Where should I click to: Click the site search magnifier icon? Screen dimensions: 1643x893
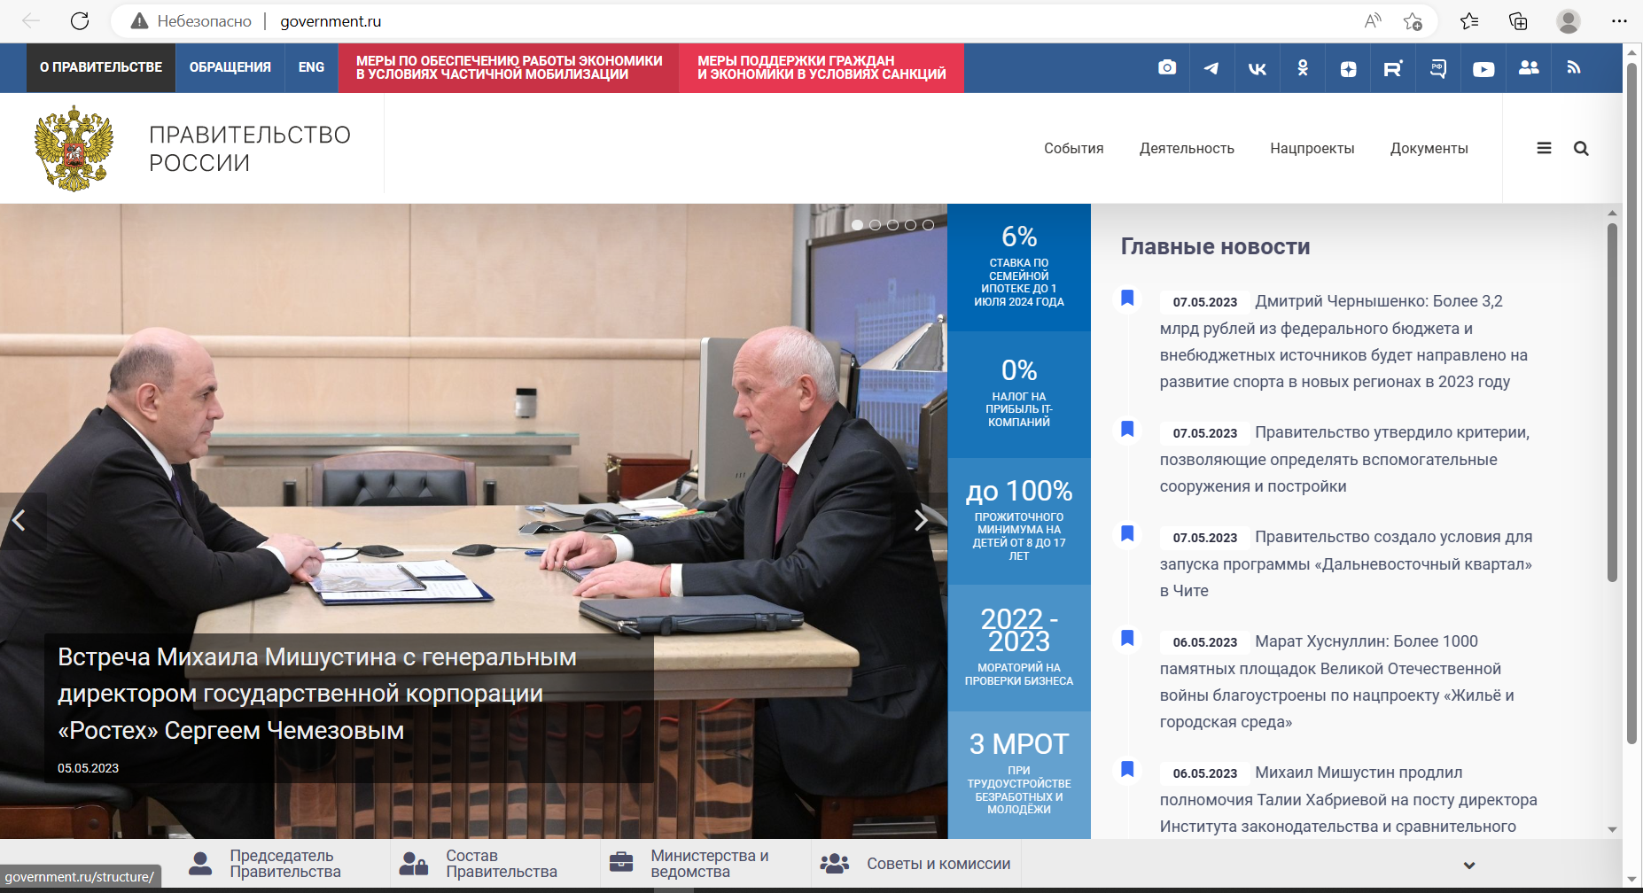1581,148
